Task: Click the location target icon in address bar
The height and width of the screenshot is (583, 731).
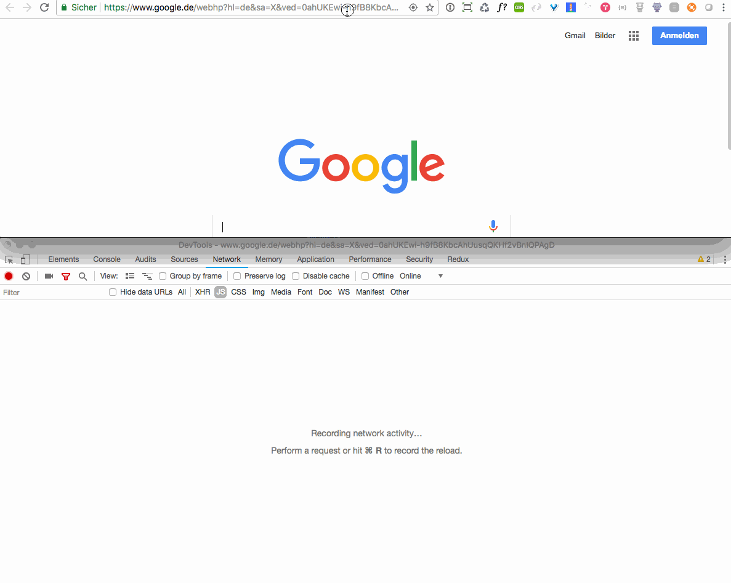Action: [x=413, y=7]
